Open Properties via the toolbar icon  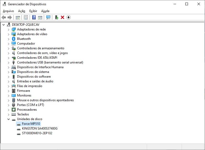26,17
